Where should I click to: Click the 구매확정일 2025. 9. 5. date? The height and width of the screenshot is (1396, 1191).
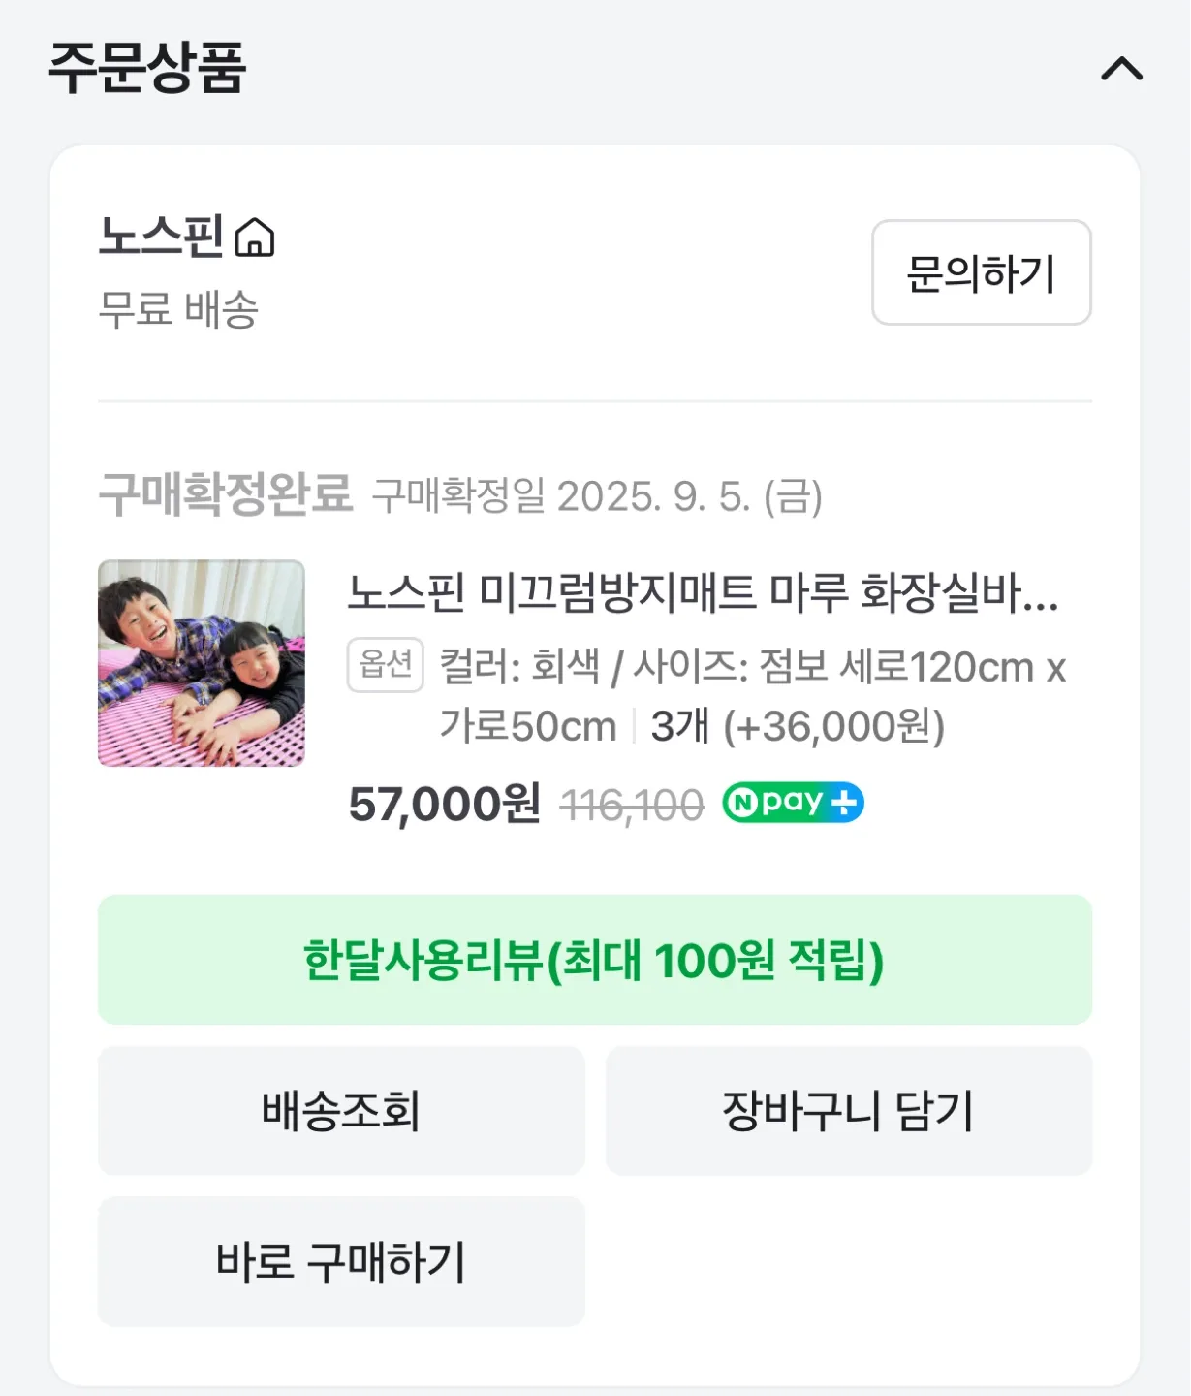point(597,496)
